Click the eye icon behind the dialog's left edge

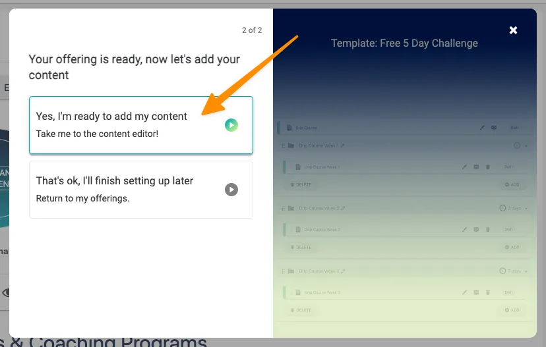click(5, 292)
